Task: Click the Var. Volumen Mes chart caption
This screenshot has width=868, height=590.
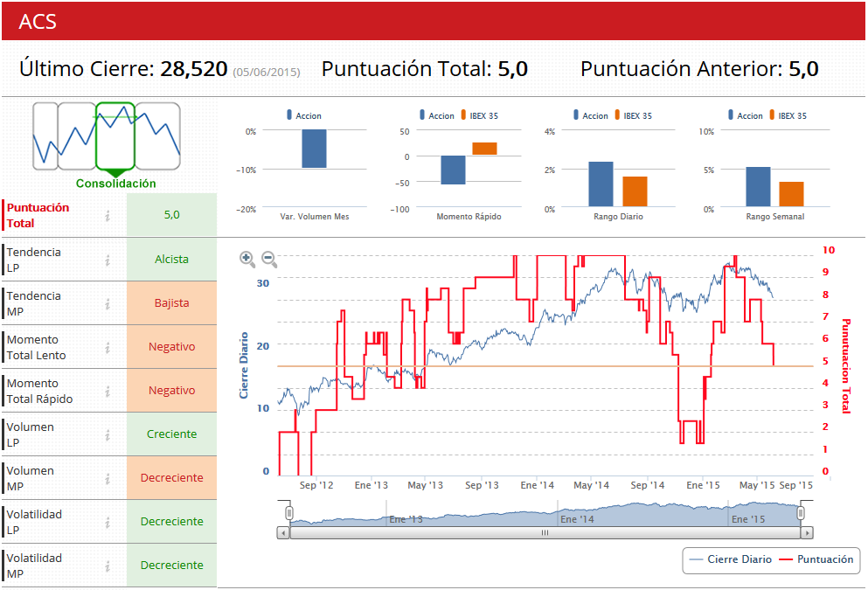Action: point(315,217)
